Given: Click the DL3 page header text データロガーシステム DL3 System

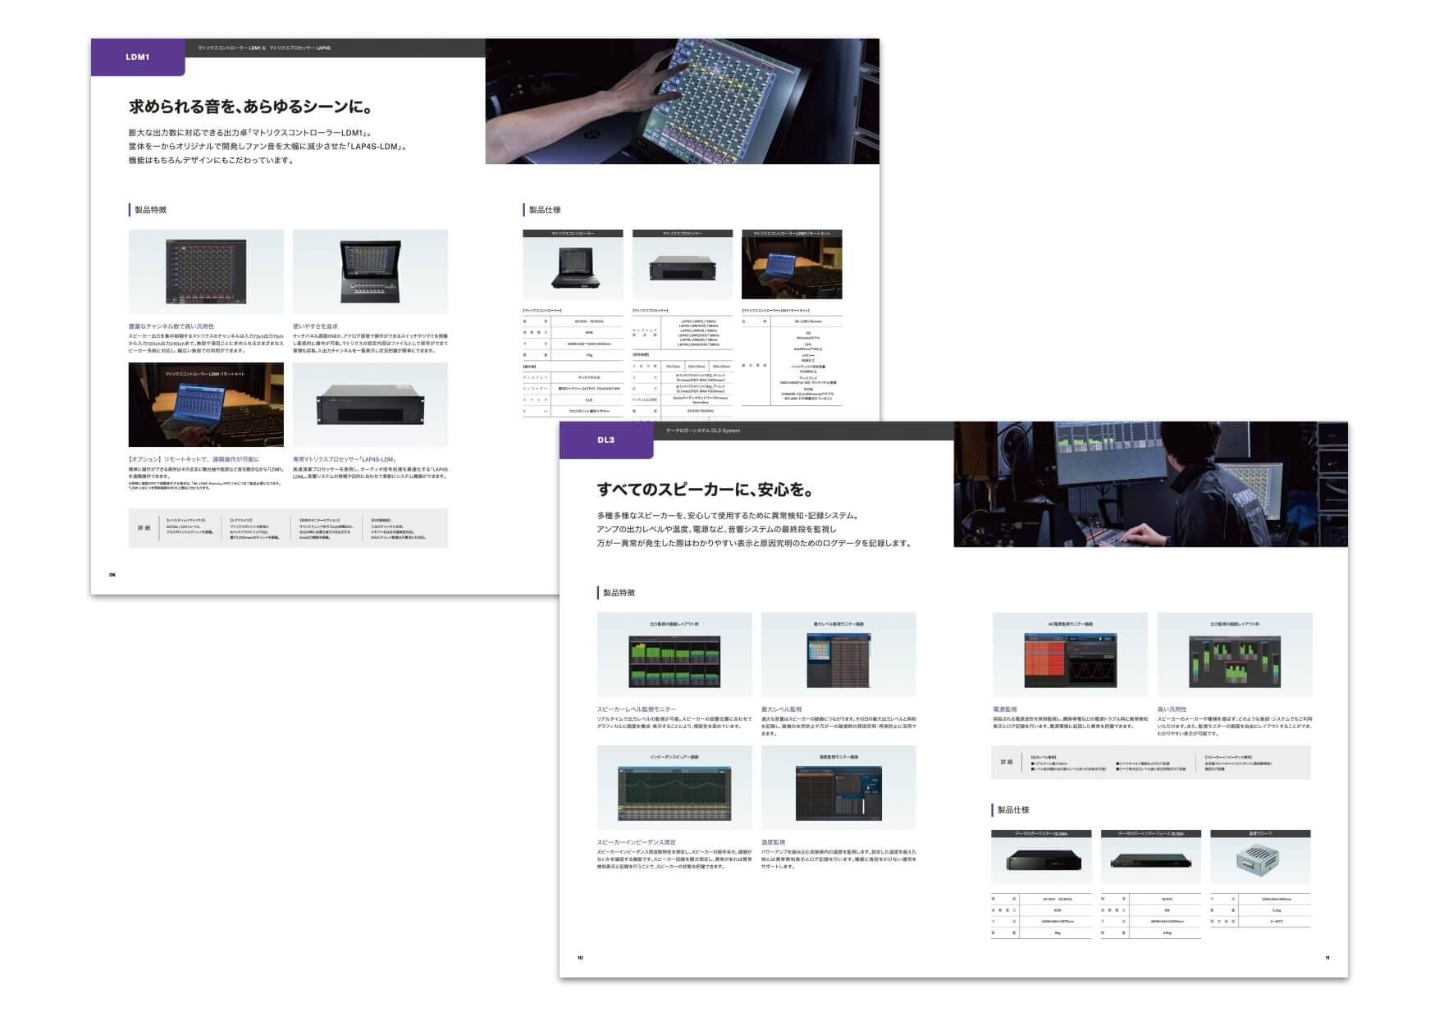Looking at the screenshot, I should pyautogui.click(x=702, y=431).
